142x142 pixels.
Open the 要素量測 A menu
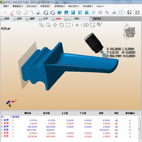(18, 6)
